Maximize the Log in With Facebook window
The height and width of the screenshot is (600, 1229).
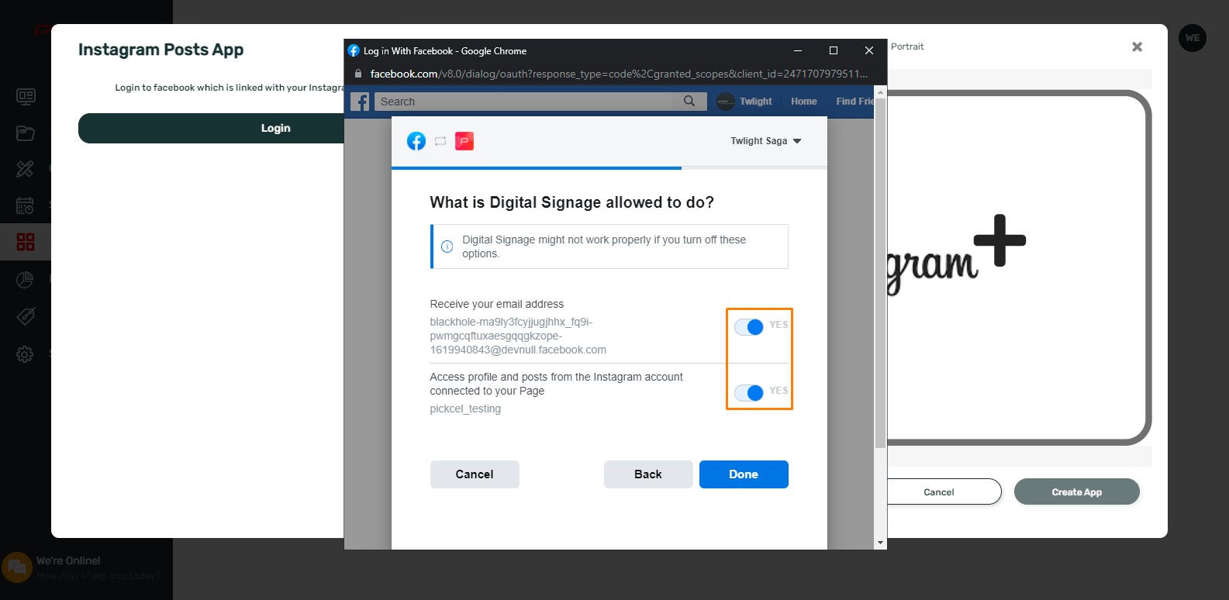[x=834, y=50]
